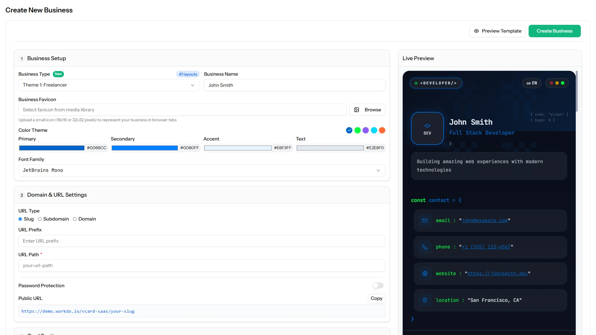Click the eye icon in Preview Template
Image resolution: width=596 pixels, height=335 pixels.
pos(476,31)
